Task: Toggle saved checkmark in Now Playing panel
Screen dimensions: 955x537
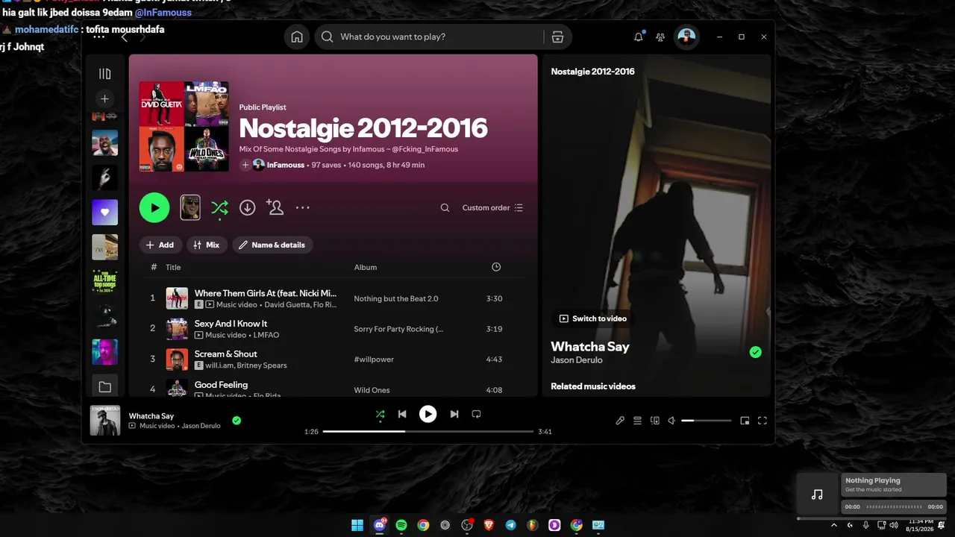Action: [x=756, y=352]
